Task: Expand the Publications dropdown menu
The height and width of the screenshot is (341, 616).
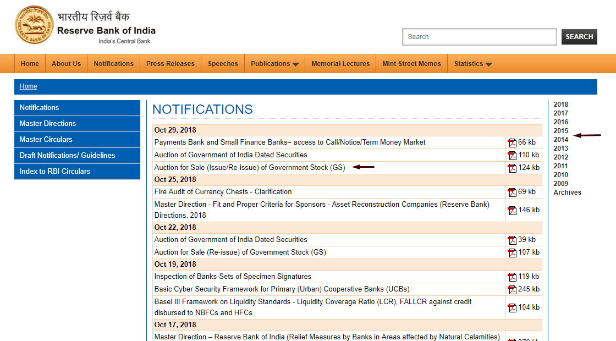Action: click(274, 64)
